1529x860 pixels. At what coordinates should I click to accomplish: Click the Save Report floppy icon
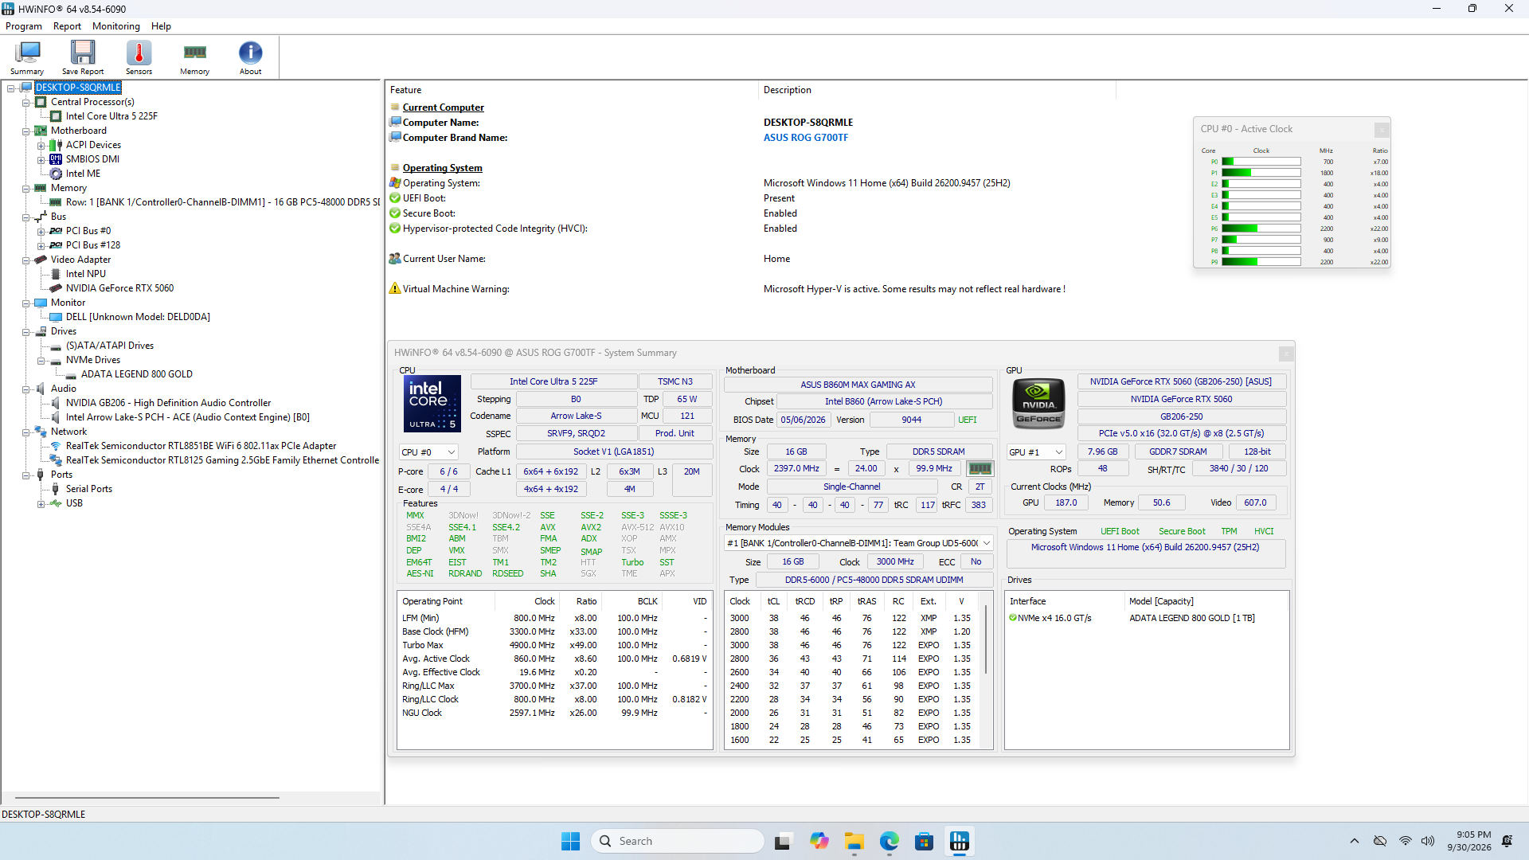tap(83, 57)
